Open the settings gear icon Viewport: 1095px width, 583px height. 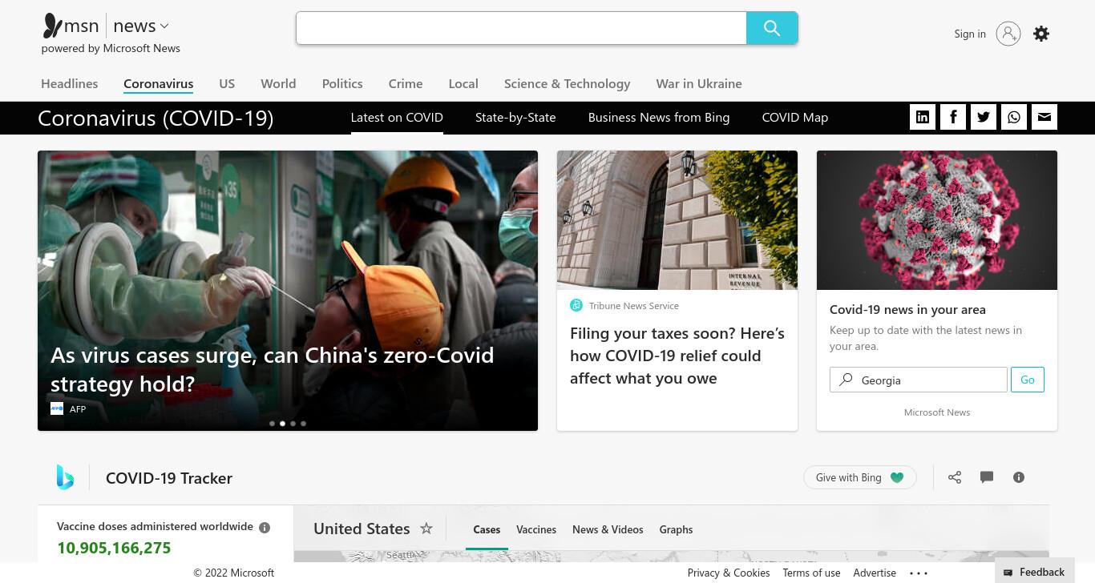pyautogui.click(x=1041, y=34)
